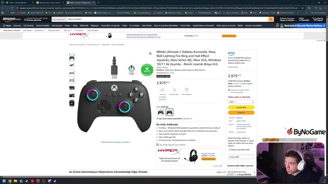Check the Hediye seçenekleri ekle checkbox
The width and height of the screenshot is (328, 184).
[229, 150]
